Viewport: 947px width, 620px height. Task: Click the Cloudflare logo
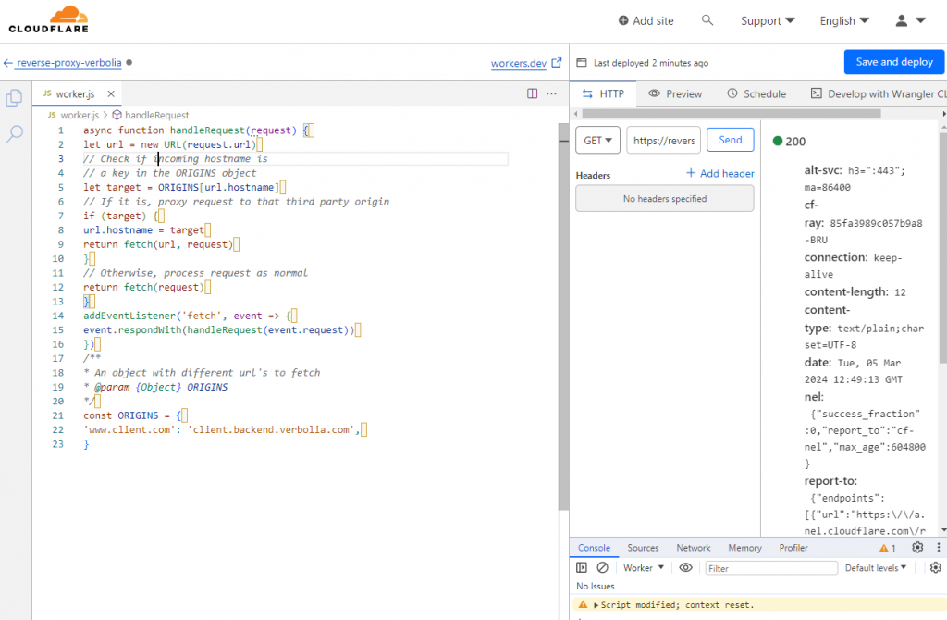(x=49, y=20)
